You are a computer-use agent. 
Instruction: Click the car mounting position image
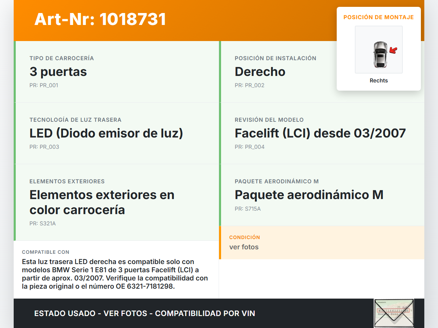(378, 50)
